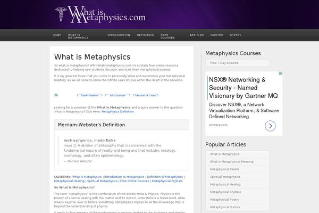This screenshot has width=319, height=213.
Task: Open popular article Metaphysical Quotes
Action: pyautogui.click(x=238, y=207)
